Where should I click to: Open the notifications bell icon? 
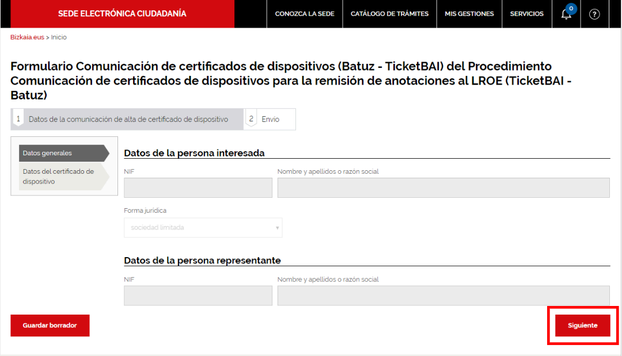click(x=566, y=14)
